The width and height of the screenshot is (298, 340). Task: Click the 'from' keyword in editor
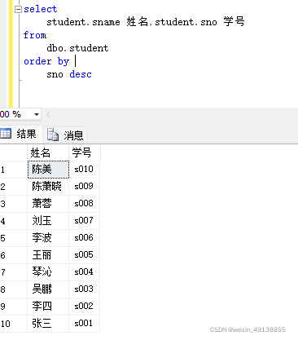coord(35,35)
